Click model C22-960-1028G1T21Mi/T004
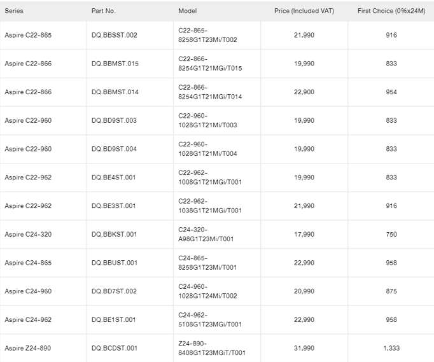This screenshot has height=362, width=434. [x=207, y=149]
